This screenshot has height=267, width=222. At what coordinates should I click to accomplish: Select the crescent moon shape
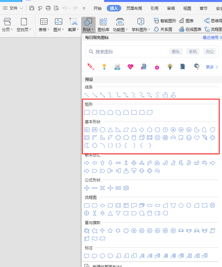(87, 145)
